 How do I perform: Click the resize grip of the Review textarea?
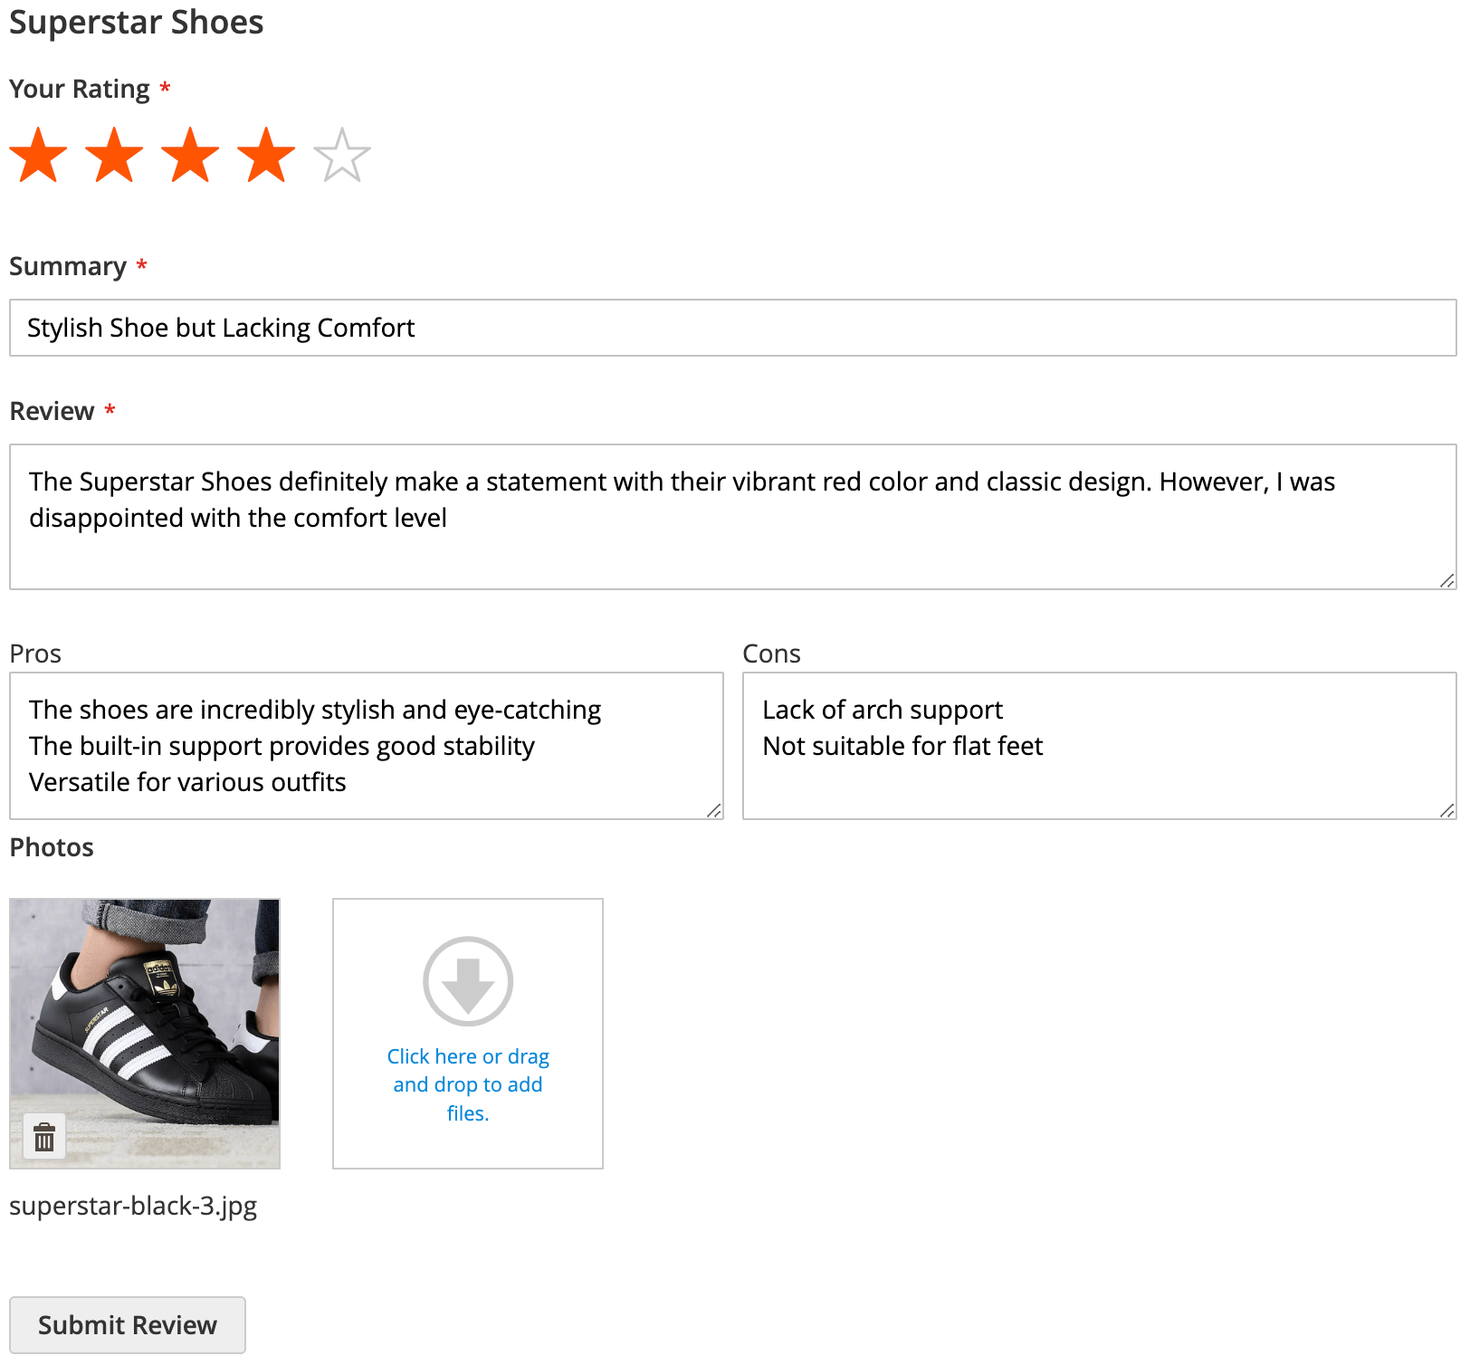click(1446, 581)
